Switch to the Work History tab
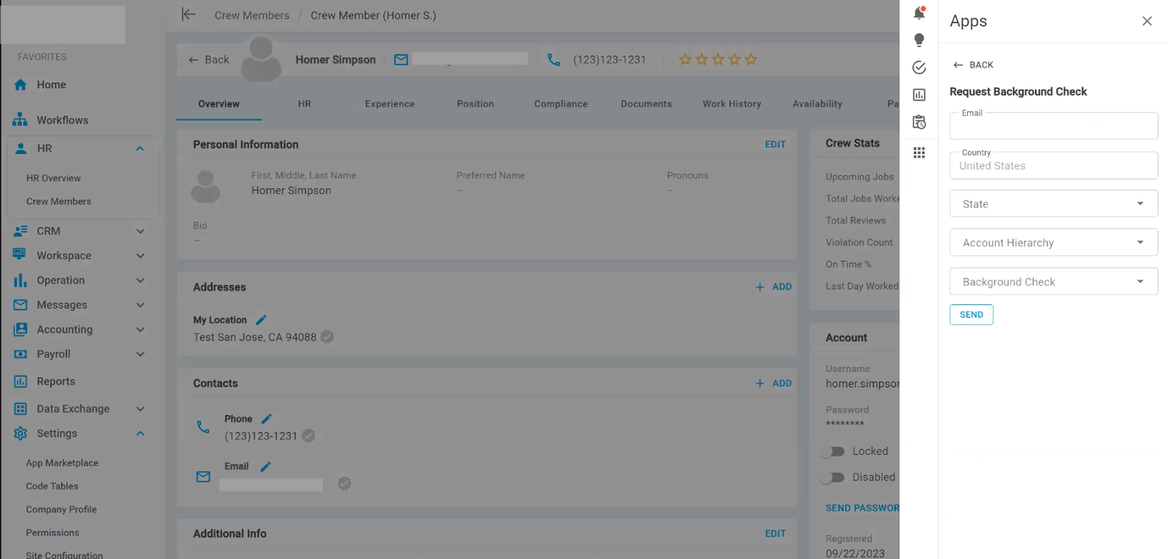The height and width of the screenshot is (559, 1168). pyautogui.click(x=731, y=104)
